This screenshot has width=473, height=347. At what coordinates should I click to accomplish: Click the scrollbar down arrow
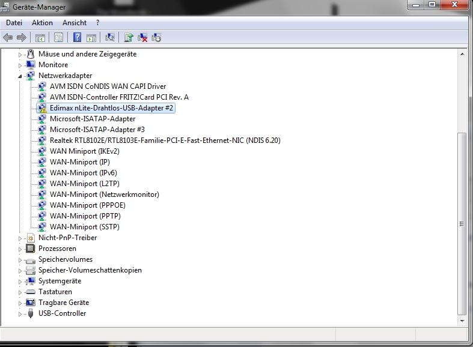coord(462,321)
